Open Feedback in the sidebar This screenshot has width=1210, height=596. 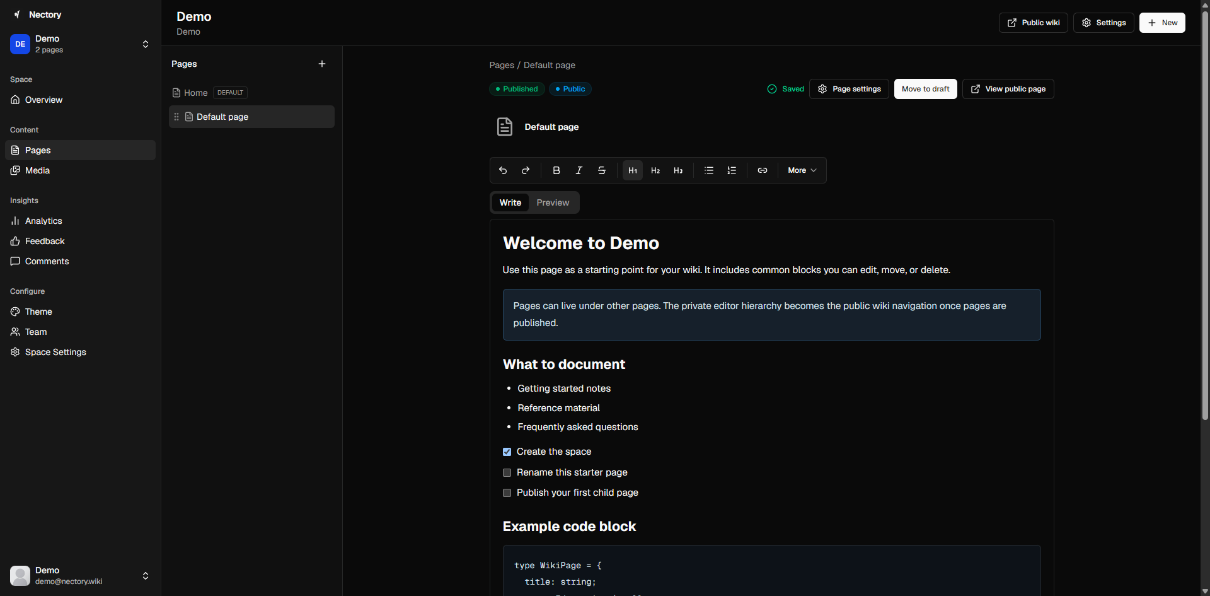80,241
